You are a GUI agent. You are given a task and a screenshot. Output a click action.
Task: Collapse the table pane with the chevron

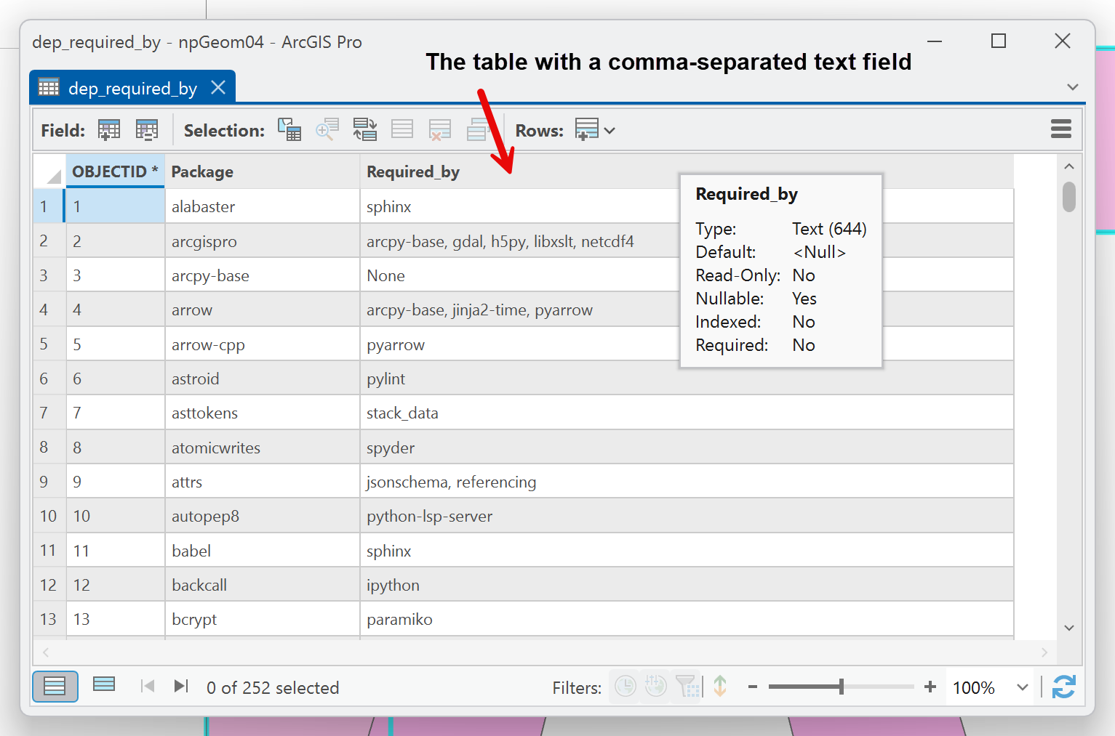(x=1073, y=86)
